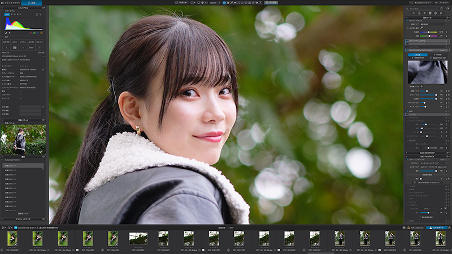This screenshot has height=254, width=452.
Task: Select the Detail palette tab icon
Action: click(425, 13)
